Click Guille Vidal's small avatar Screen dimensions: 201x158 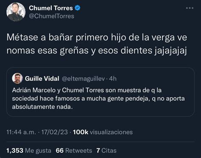17,78
